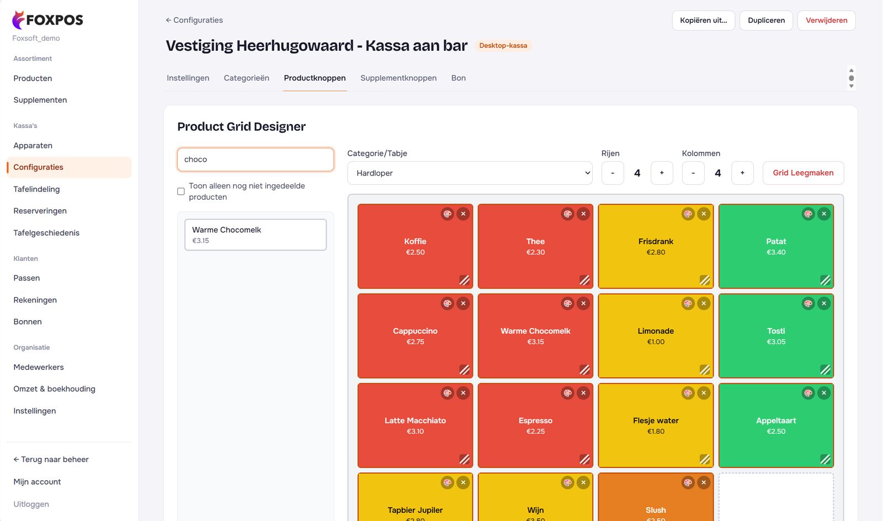Click the Dupliceren button
883x521 pixels.
coord(766,20)
